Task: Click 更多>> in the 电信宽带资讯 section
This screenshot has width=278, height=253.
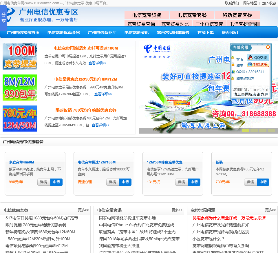Action: point(177,210)
